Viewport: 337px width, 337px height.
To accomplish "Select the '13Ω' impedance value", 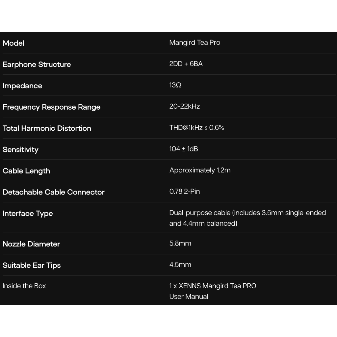I will [x=175, y=85].
